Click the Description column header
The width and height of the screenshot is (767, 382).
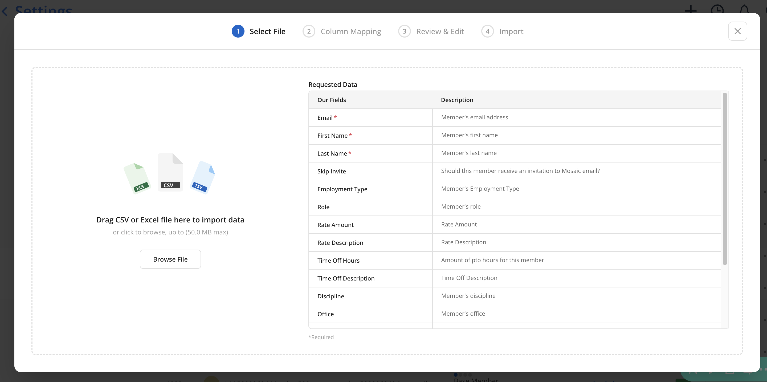[457, 100]
